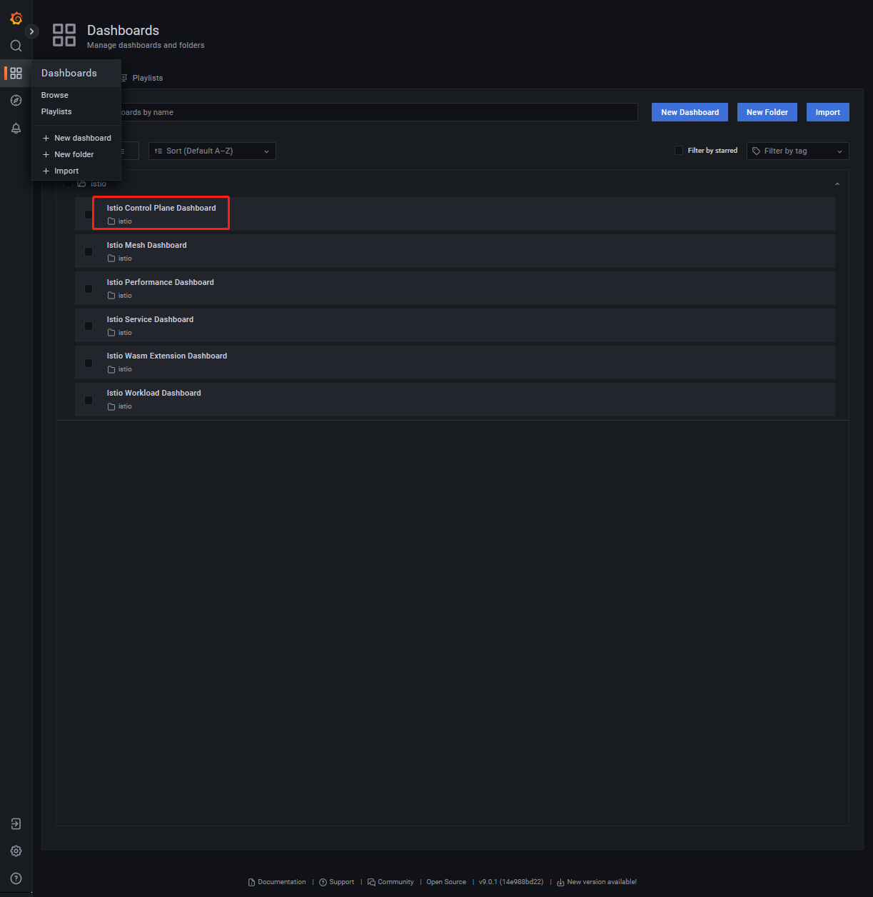Collapse the istio folder with chevron
This screenshot has height=897, width=873.
(837, 184)
